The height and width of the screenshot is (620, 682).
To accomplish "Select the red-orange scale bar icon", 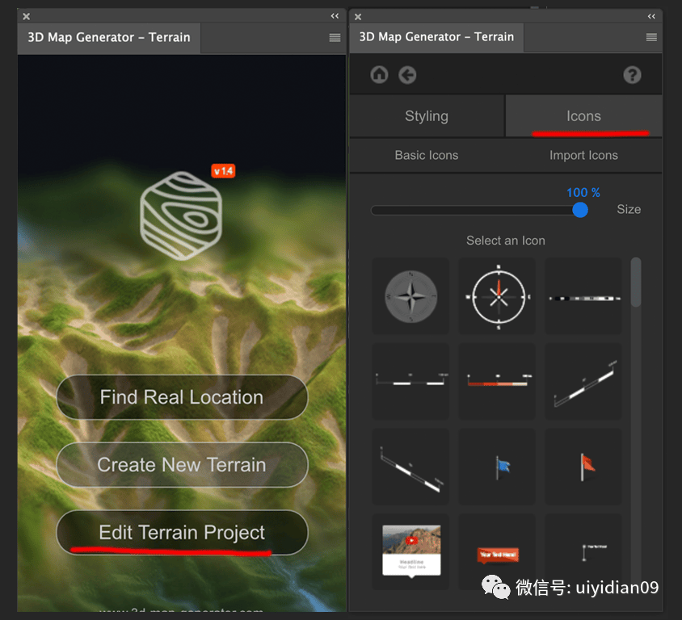I will [x=497, y=381].
